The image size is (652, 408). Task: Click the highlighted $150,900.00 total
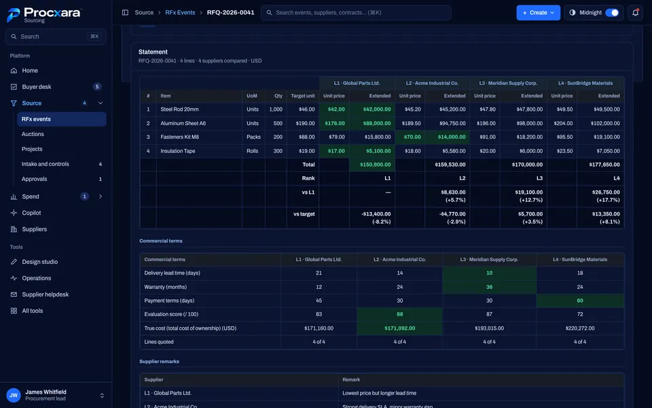372,165
